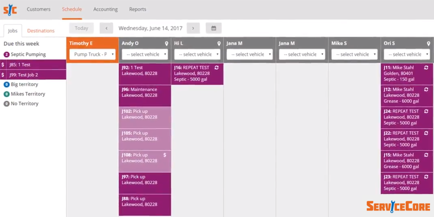The height and width of the screenshot is (217, 434).
Task: Click the ServiceCore logo icon
Action: [x=10, y=9]
